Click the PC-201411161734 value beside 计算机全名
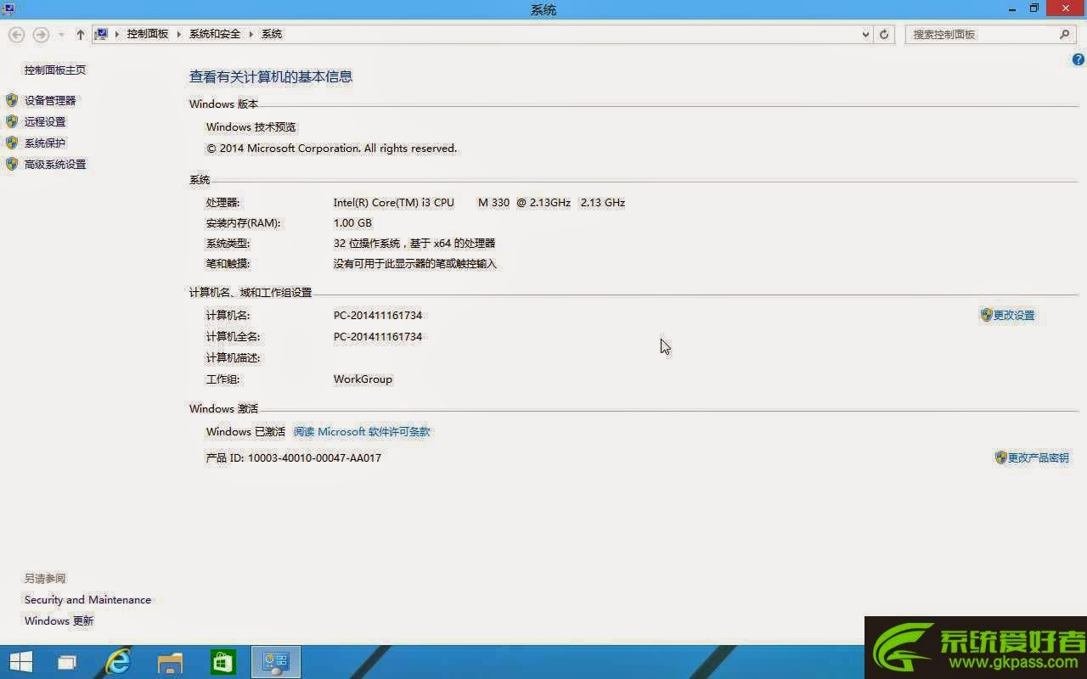This screenshot has height=679, width=1087. [377, 336]
